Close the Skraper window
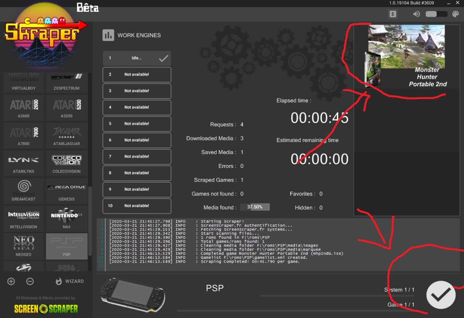Image resolution: width=464 pixels, height=318 pixels. (458, 3)
